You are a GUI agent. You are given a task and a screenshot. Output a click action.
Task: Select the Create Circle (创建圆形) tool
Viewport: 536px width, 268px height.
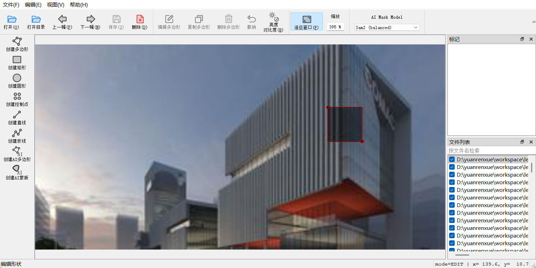[x=17, y=81]
